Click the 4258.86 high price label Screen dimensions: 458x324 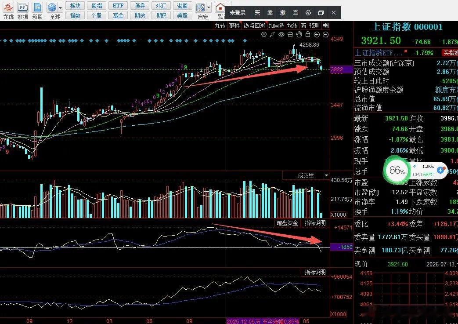[309, 45]
